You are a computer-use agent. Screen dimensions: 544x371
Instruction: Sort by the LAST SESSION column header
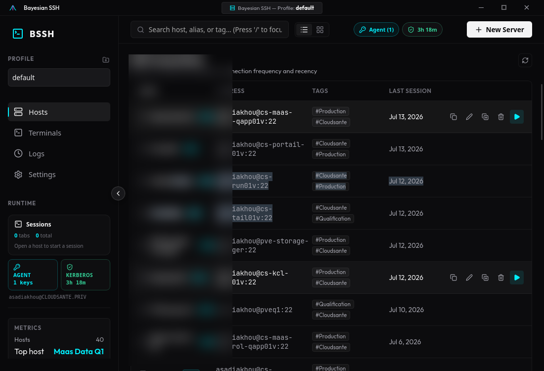(410, 91)
